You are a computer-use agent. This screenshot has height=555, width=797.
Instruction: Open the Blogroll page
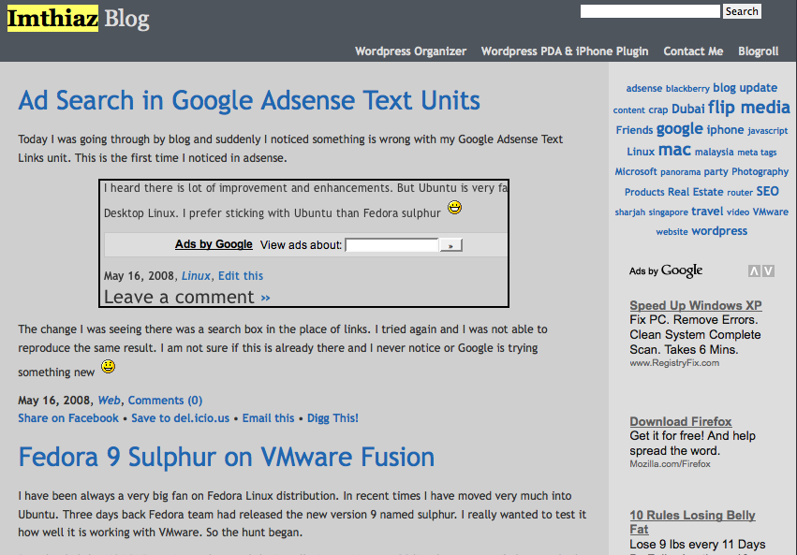point(759,51)
